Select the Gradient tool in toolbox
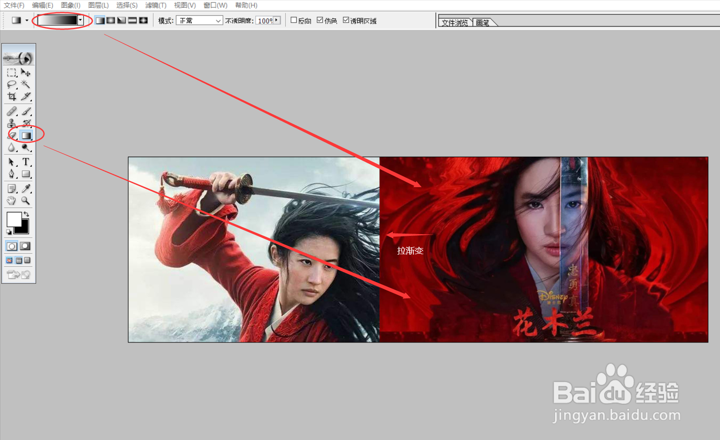The image size is (720, 440). (x=26, y=135)
